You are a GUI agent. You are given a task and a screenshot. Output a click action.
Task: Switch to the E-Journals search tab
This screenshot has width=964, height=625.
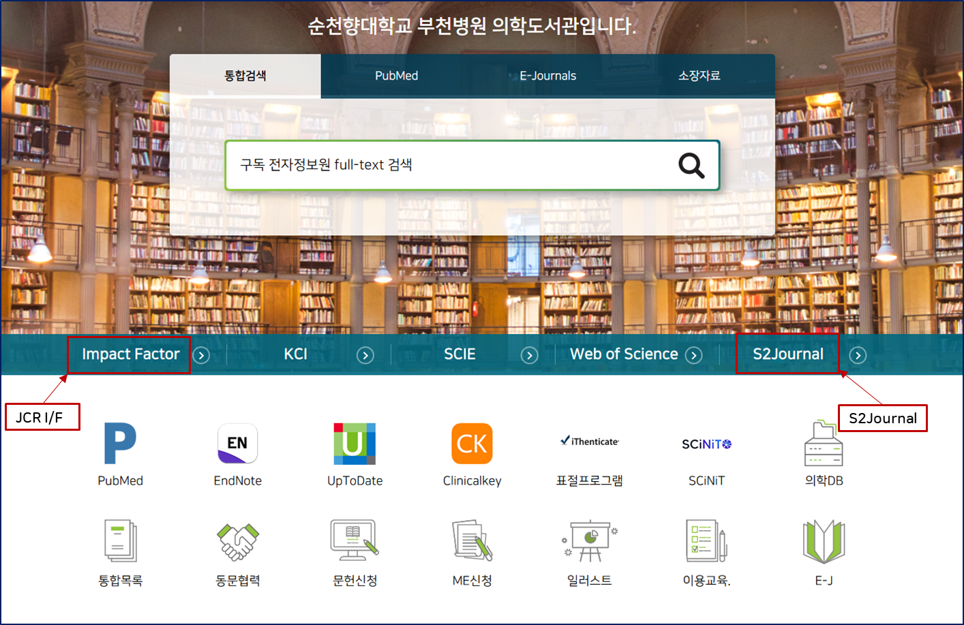[x=548, y=76]
